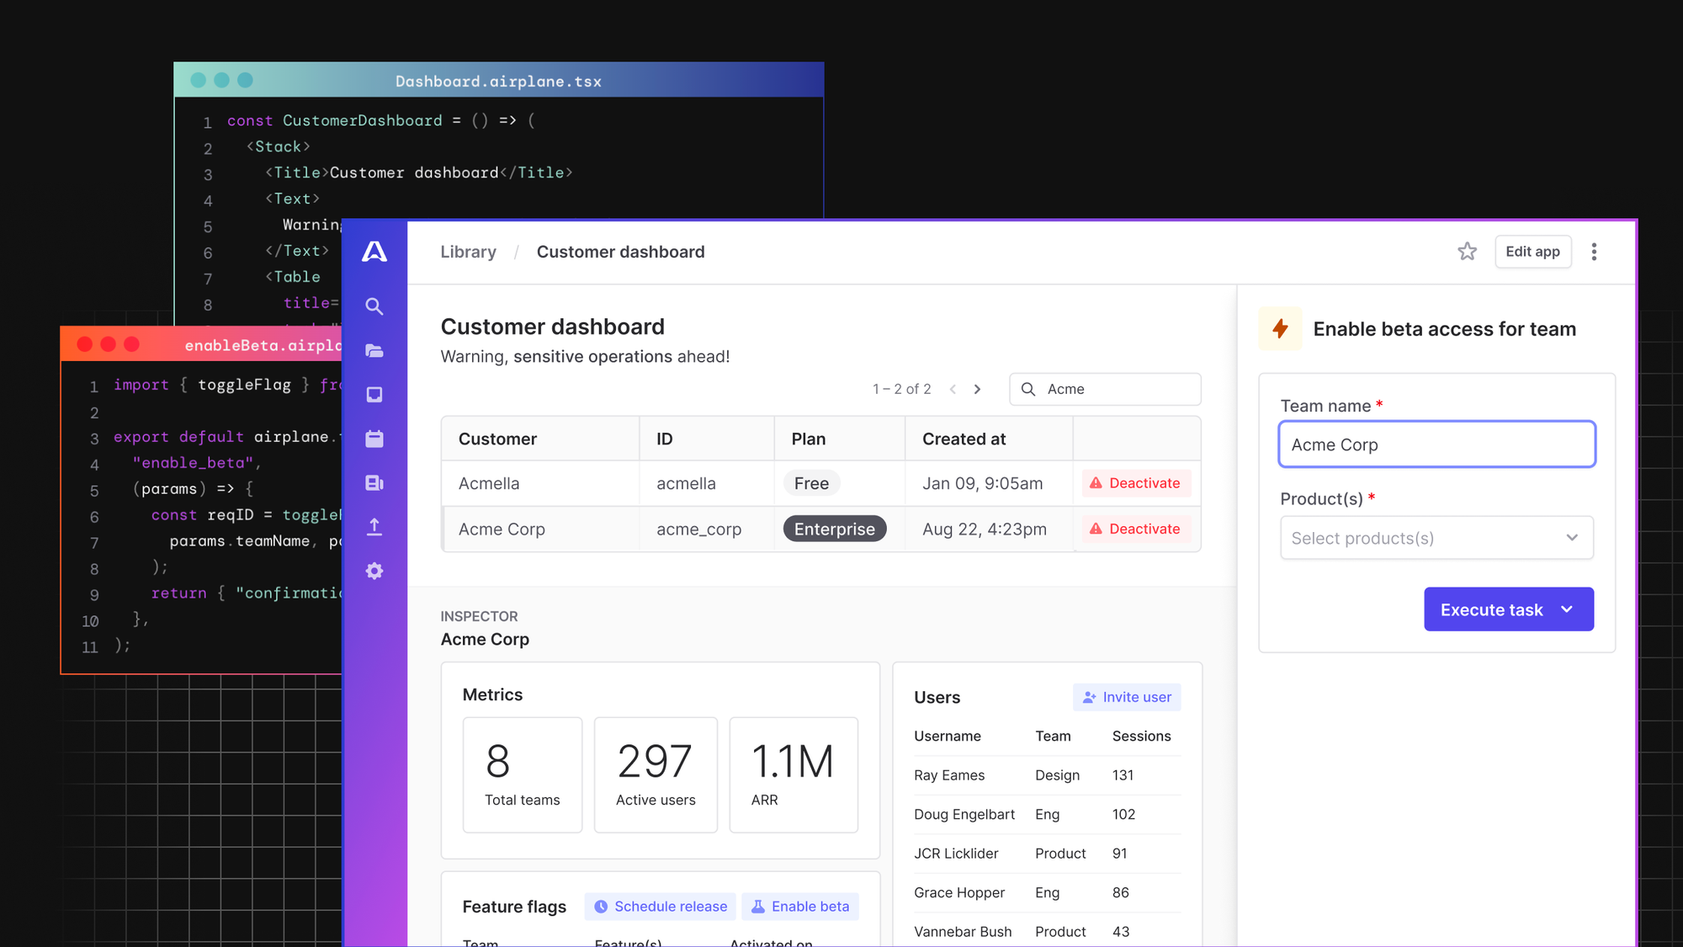Click the upload/deploy icon in sidebar
Image resolution: width=1683 pixels, height=947 pixels.
[x=374, y=525]
